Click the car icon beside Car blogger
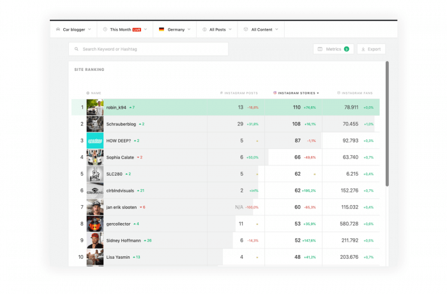 [58, 29]
